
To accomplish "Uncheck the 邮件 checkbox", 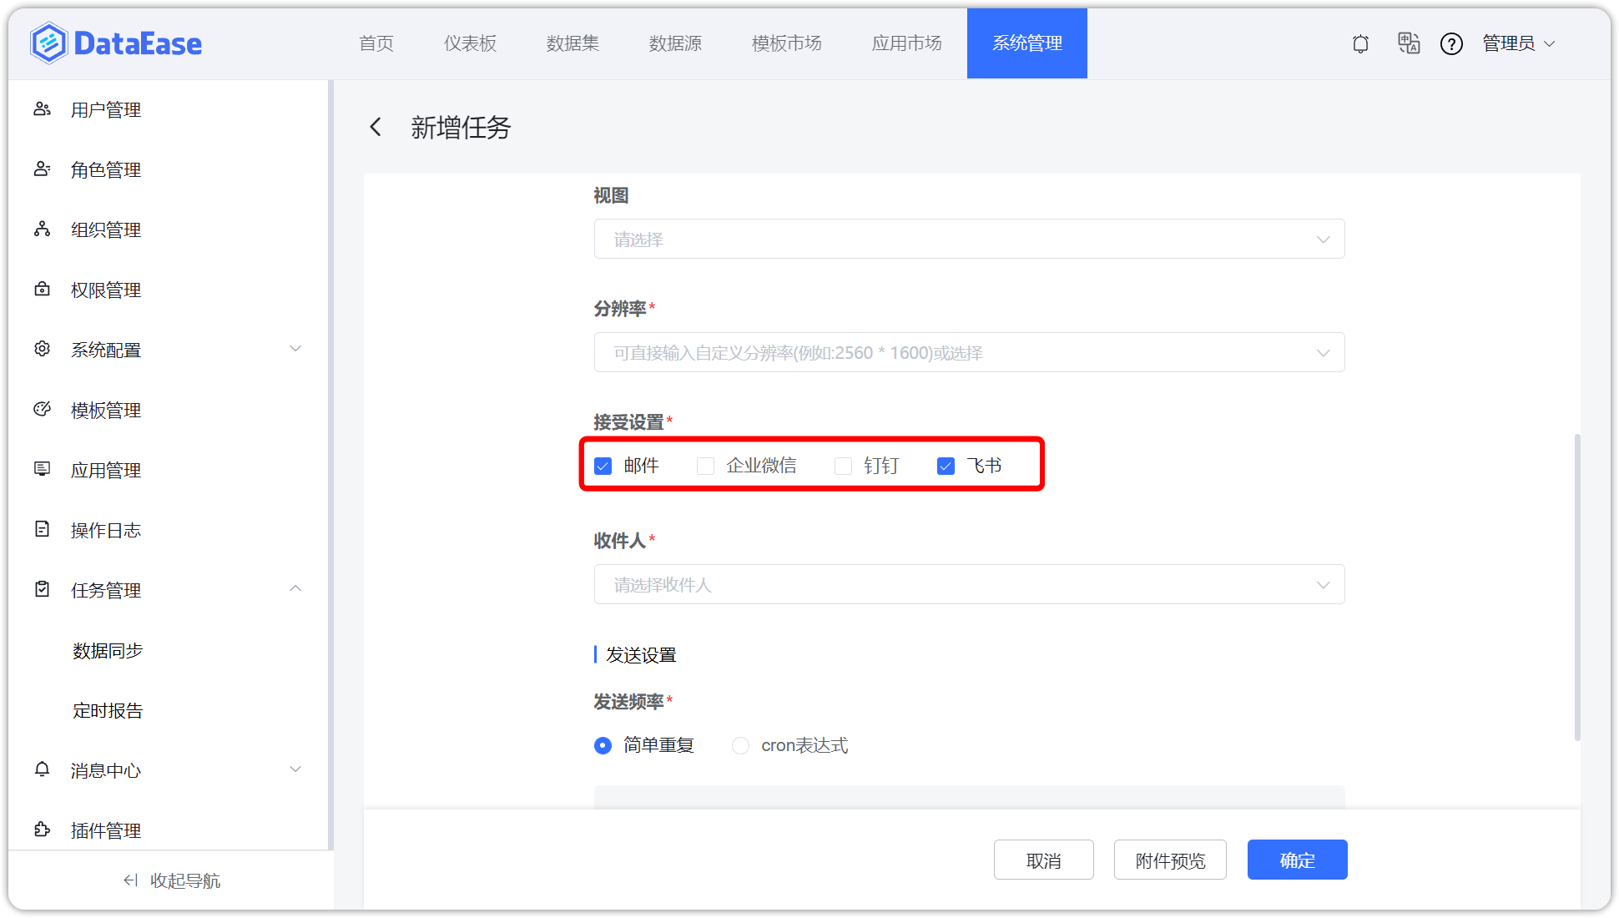I will 603,466.
